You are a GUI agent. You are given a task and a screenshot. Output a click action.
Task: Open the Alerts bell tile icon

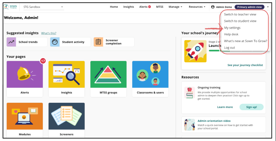click(x=24, y=75)
